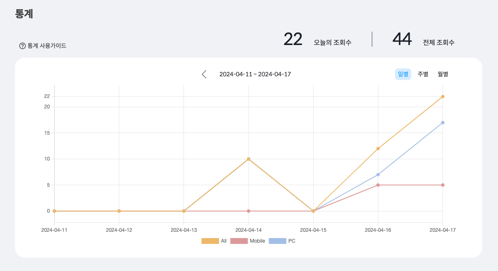The height and width of the screenshot is (271, 498).
Task: Click the data point on 2024-04-11
Action: pyautogui.click(x=54, y=211)
